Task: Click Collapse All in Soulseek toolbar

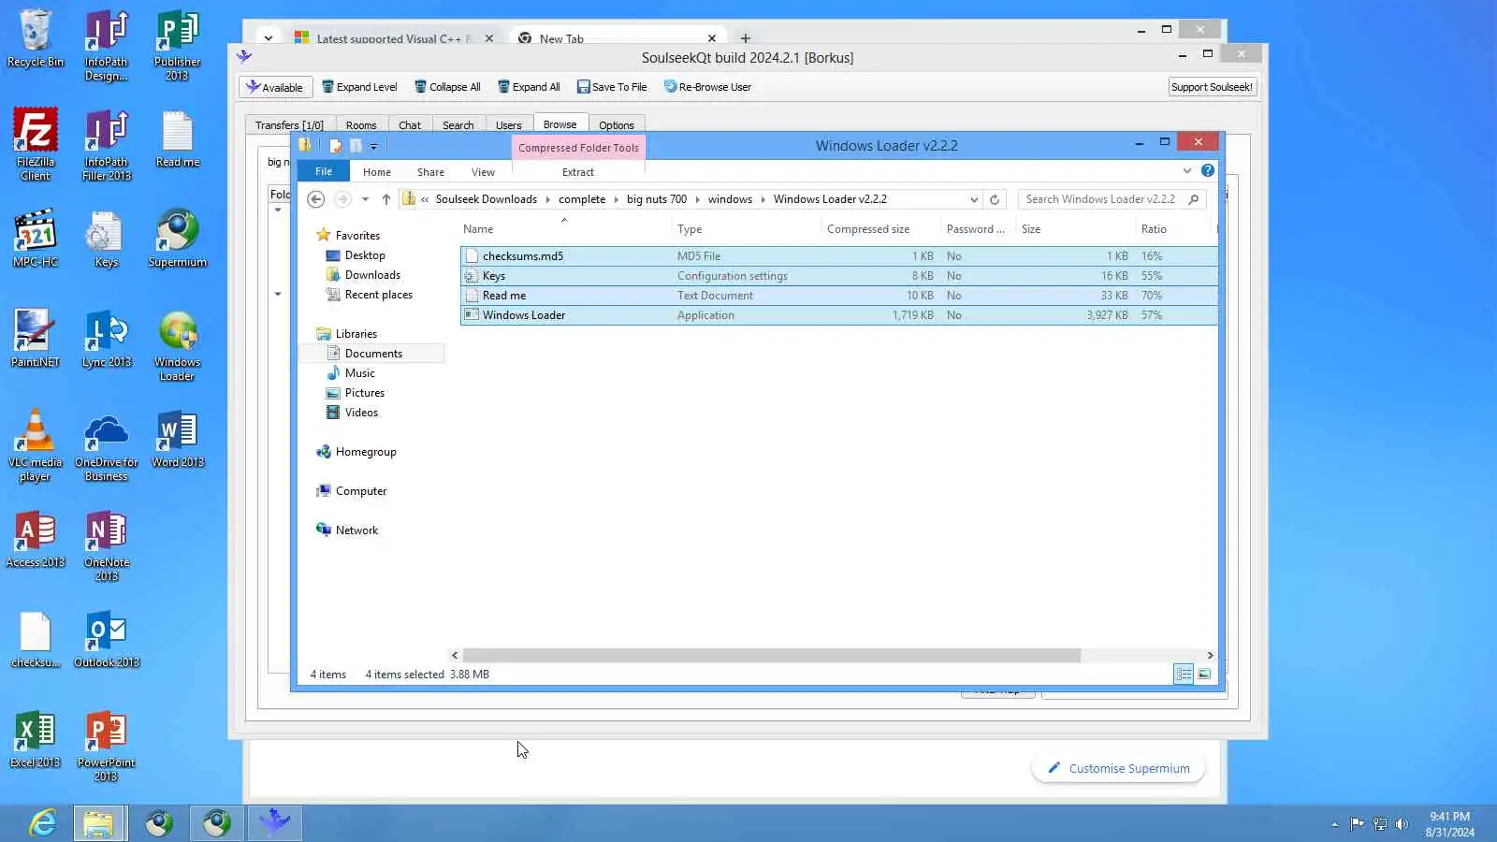Action: (448, 87)
